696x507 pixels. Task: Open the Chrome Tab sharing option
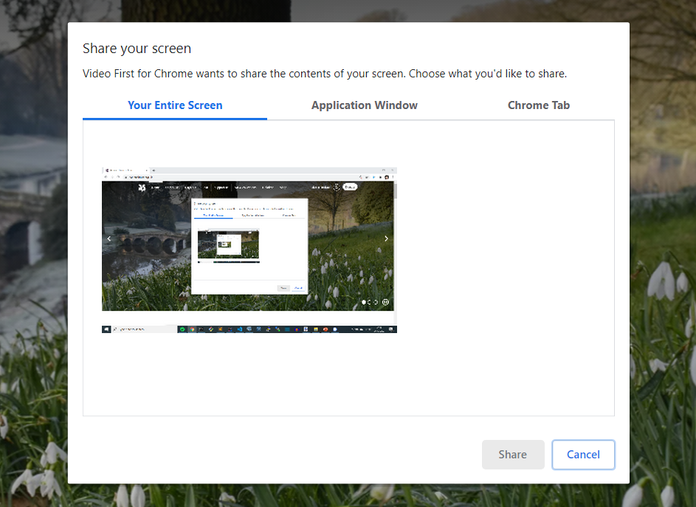coord(538,105)
